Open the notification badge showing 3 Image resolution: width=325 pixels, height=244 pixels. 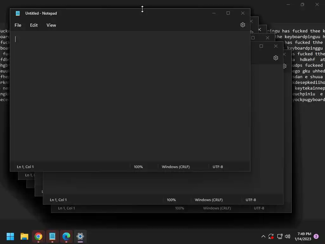tap(316, 236)
